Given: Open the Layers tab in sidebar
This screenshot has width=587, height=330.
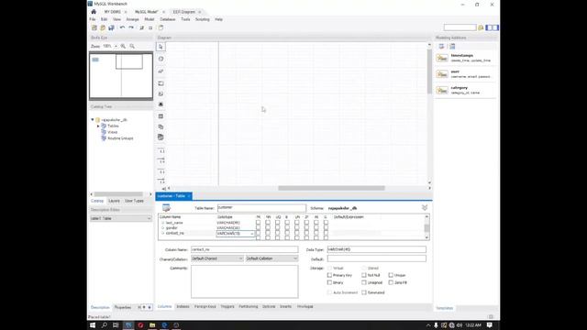Looking at the screenshot, I should [x=114, y=201].
